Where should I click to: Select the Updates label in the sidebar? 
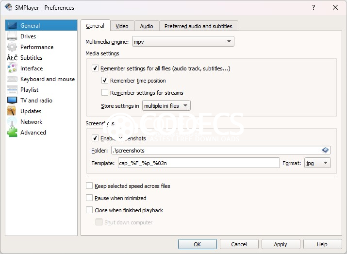(31, 111)
